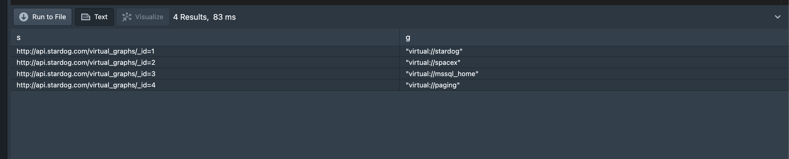789x159 pixels.
Task: Switch results view to Text
Action: (x=94, y=17)
